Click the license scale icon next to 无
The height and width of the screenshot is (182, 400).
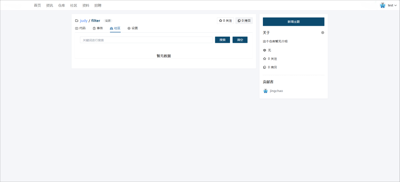[x=265, y=50]
